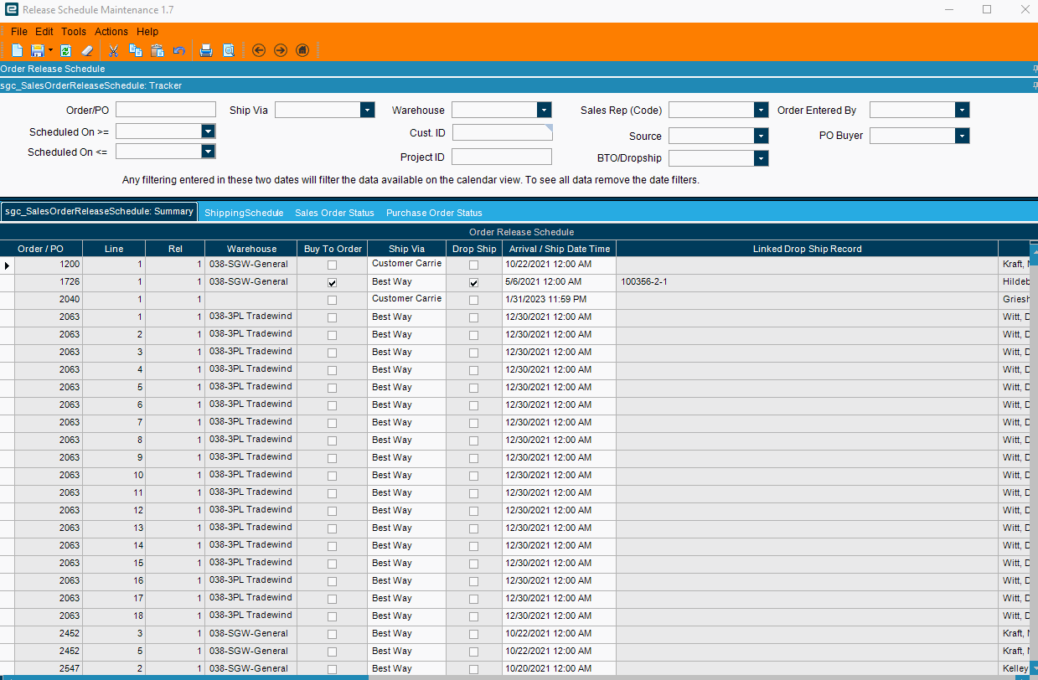Screen dimensions: 1038x680
Task: Open the Actions menu
Action: 111,32
